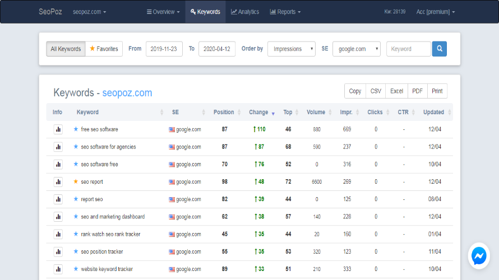Open chart info for seo software free
Image resolution: width=499 pixels, height=280 pixels.
pyautogui.click(x=58, y=164)
